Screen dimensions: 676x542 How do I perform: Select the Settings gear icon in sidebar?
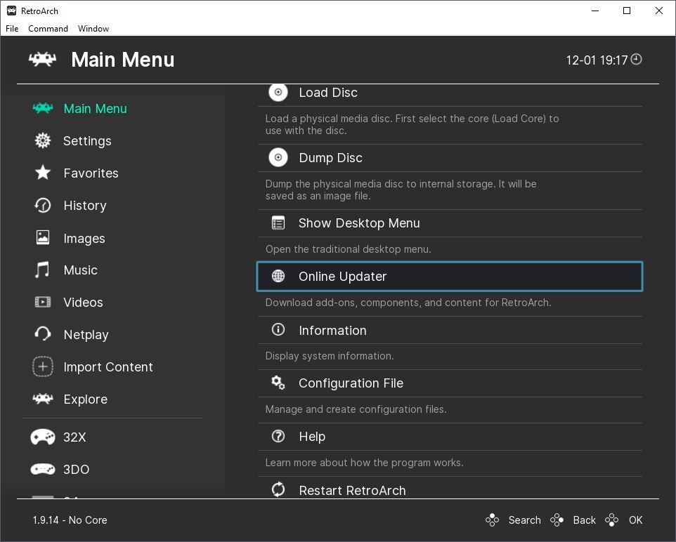(x=42, y=140)
